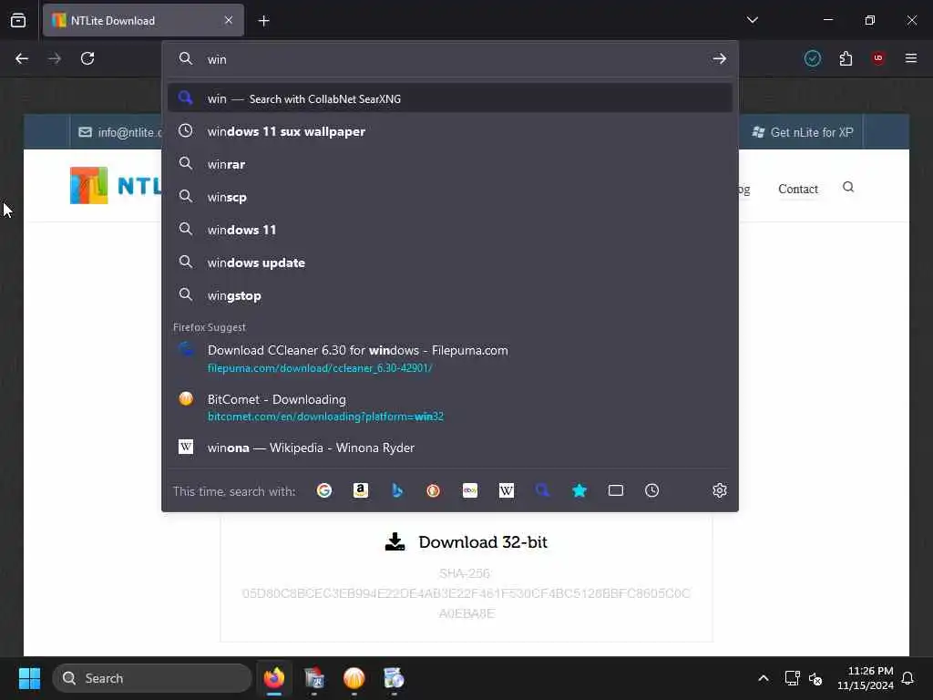Open the CCleaner 6.30 Filepuma suggestion
Screen dimensions: 933x700
coord(450,358)
